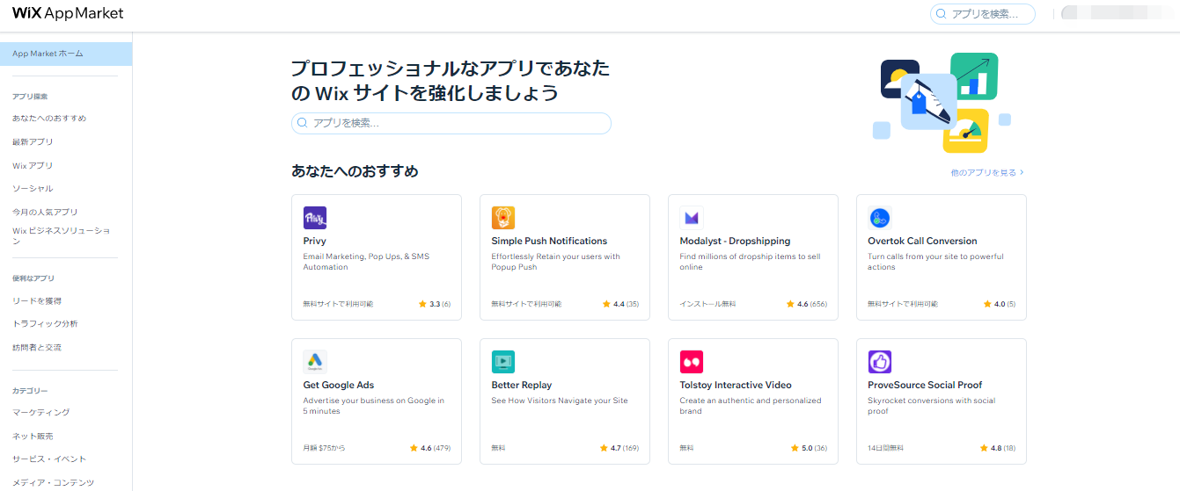This screenshot has width=1180, height=491.
Task: Open 最新アプリ in sidebar
Action: 33,141
